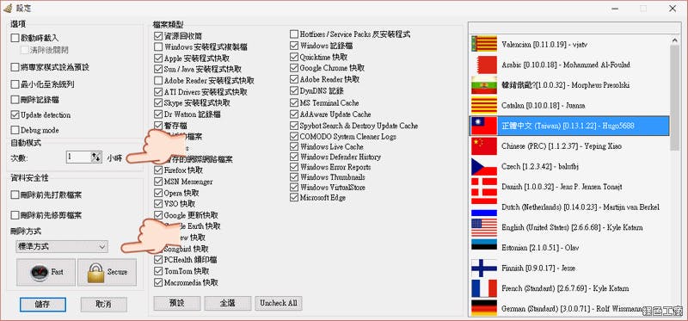Image resolution: width=688 pixels, height=321 pixels.
Task: Uncheck Windows Defender History
Action: (x=294, y=157)
